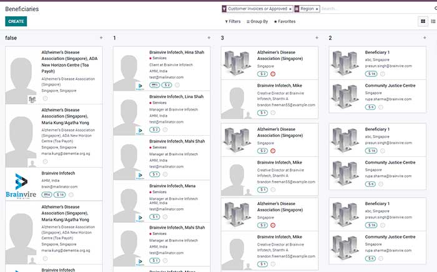Click the Beneficiaries page title
This screenshot has width=437, height=272.
point(22,9)
